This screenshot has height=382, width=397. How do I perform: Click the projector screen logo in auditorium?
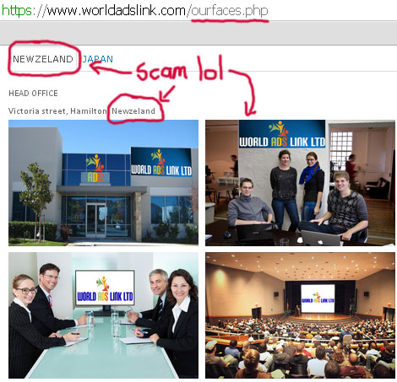pyautogui.click(x=318, y=299)
